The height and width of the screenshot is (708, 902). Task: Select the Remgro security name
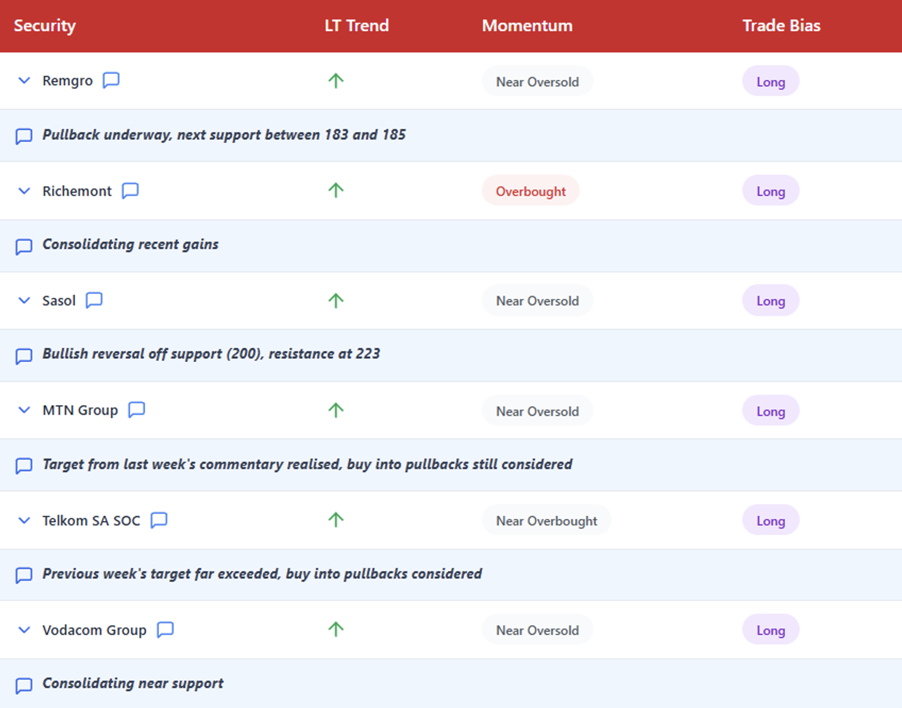click(67, 81)
